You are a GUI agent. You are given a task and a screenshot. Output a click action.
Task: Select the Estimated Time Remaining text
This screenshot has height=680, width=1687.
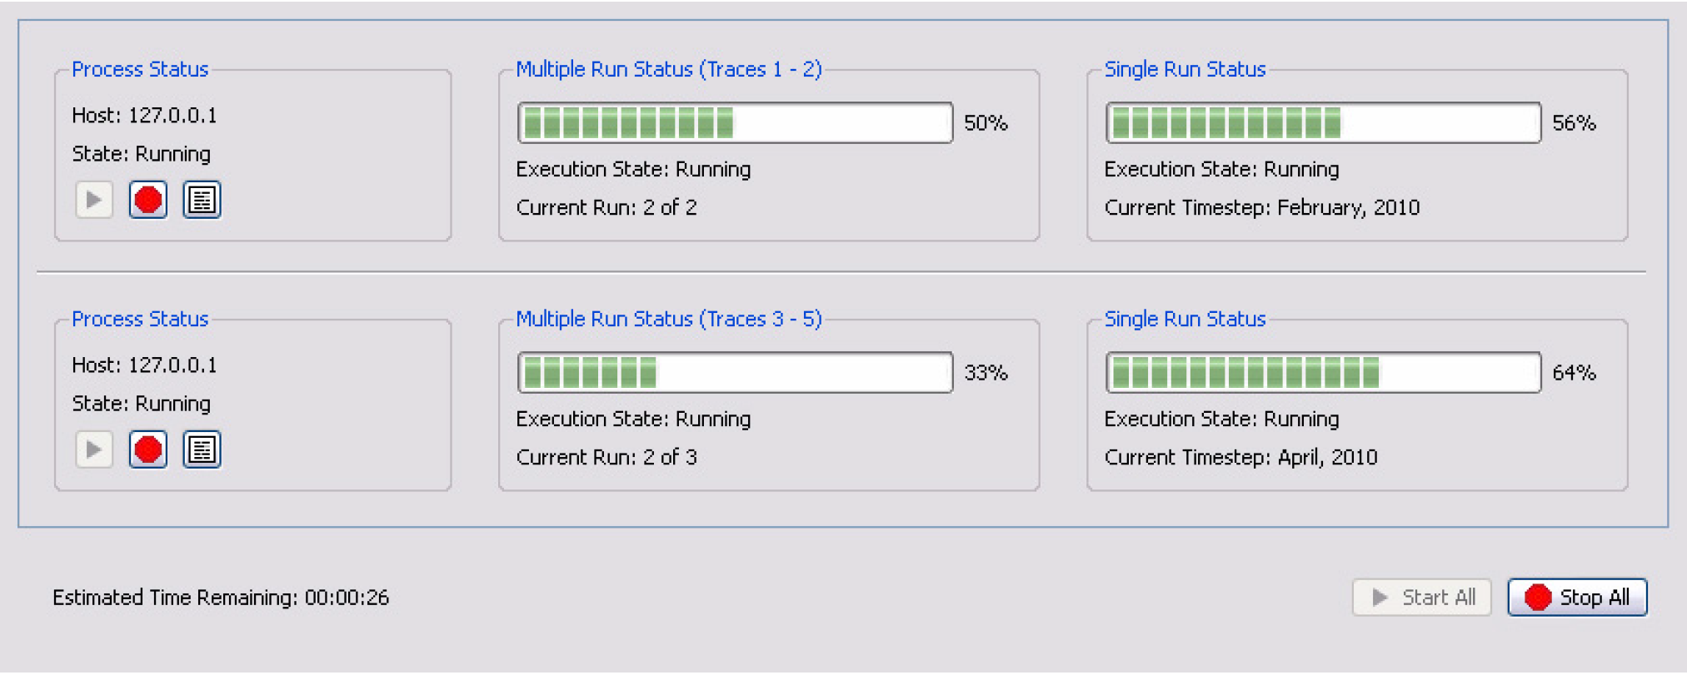(221, 598)
